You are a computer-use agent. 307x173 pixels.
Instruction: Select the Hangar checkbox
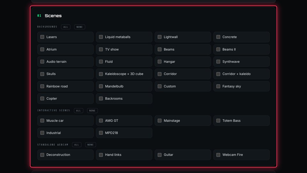pos(160,62)
